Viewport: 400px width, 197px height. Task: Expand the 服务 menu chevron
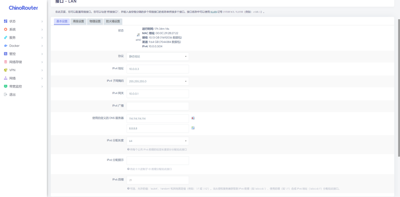42,38
